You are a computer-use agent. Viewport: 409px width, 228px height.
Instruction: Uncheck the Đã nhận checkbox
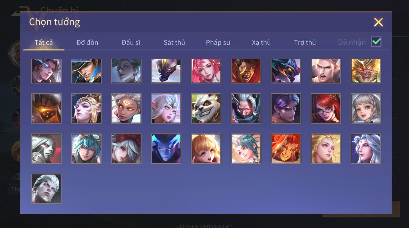[376, 42]
